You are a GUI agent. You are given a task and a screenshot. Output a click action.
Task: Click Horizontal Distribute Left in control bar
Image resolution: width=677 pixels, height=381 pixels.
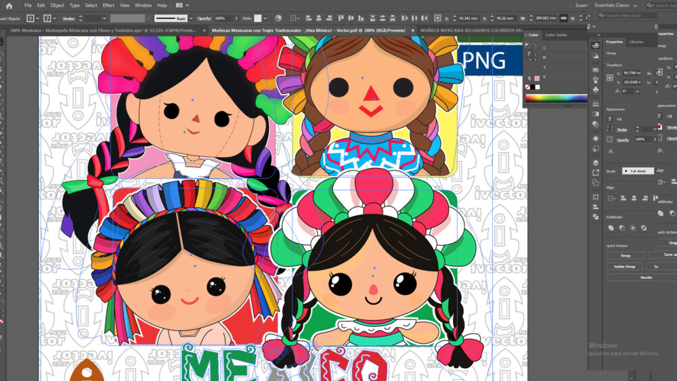coord(405,18)
